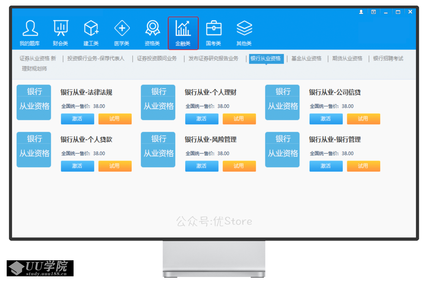Image resolution: width=428 pixels, height=283 pixels.
Task: Activate 银行从业-公司信贷 with 激活 button
Action: 326,119
